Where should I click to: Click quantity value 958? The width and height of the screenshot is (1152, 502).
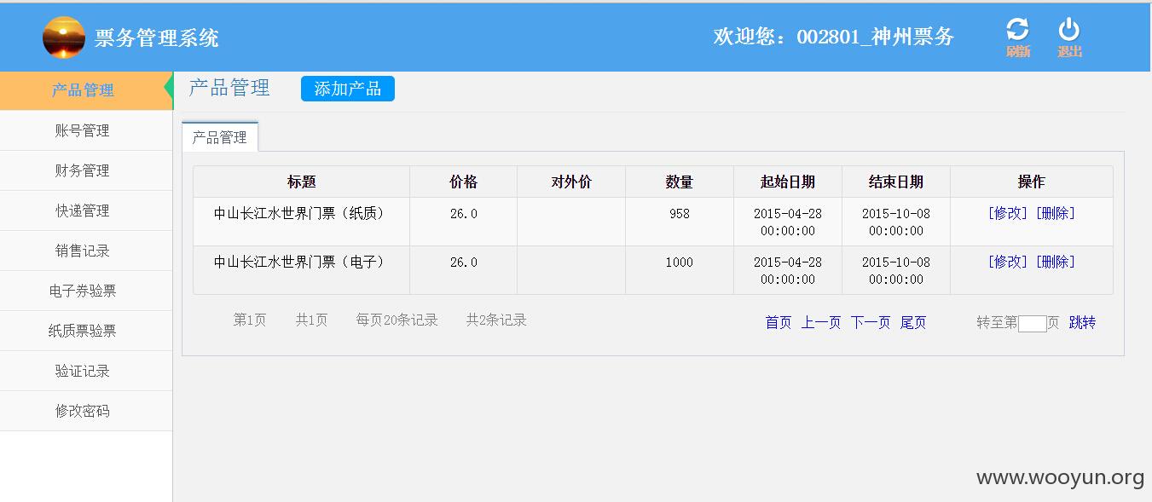coord(680,214)
